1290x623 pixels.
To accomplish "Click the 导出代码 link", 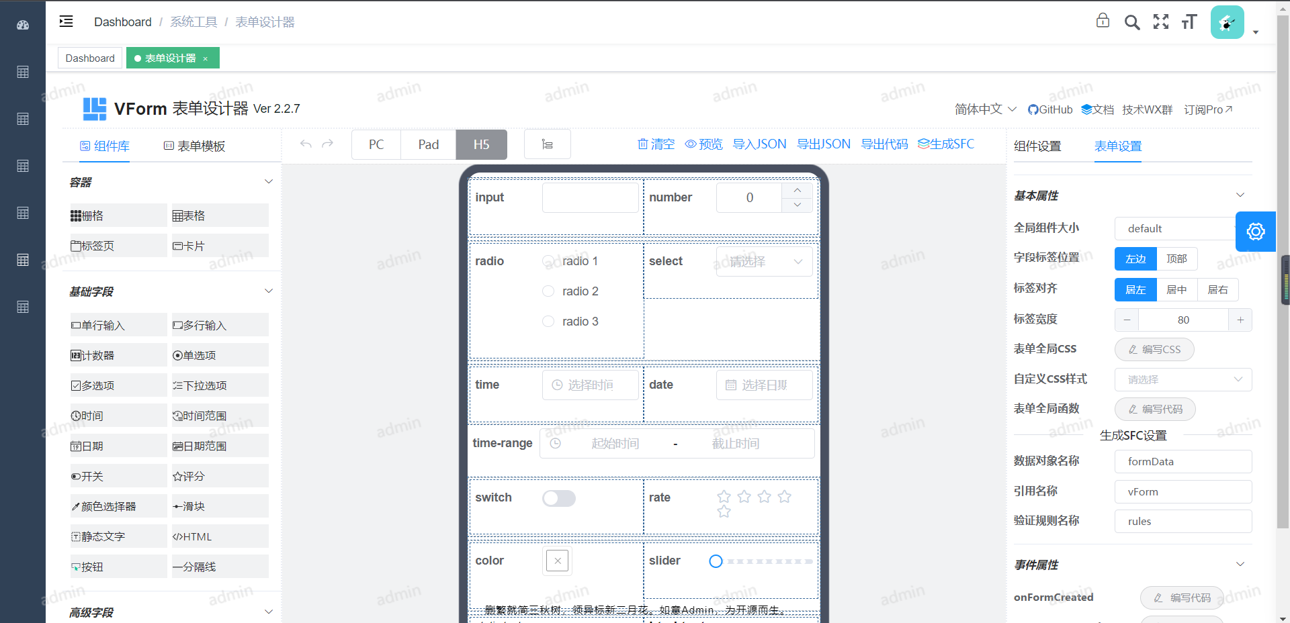I will click(884, 144).
